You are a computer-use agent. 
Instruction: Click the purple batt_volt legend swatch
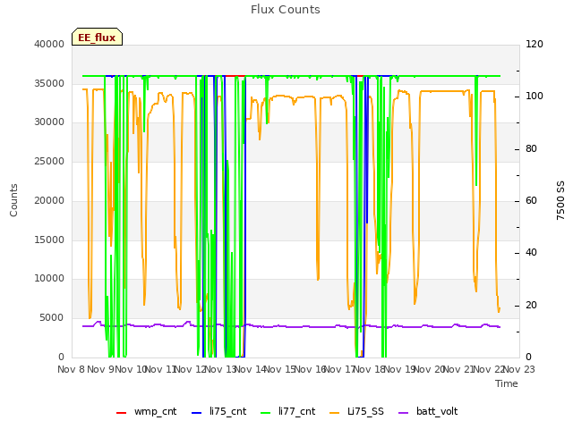[403, 413]
